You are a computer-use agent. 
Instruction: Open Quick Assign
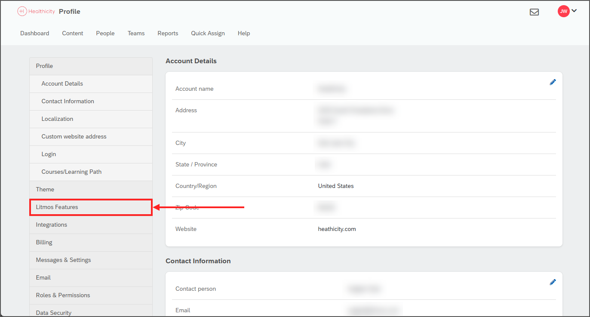point(208,33)
